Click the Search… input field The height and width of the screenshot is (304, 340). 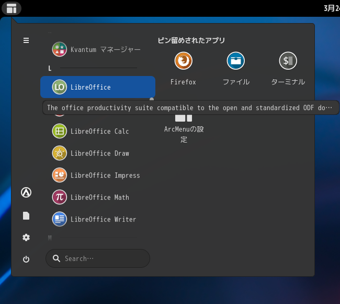tap(98, 258)
